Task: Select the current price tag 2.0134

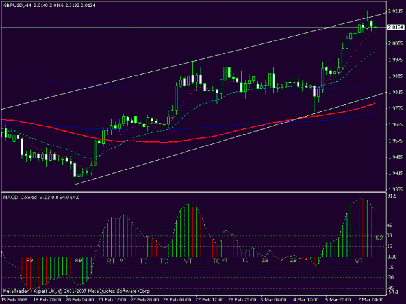Action: 396,27
